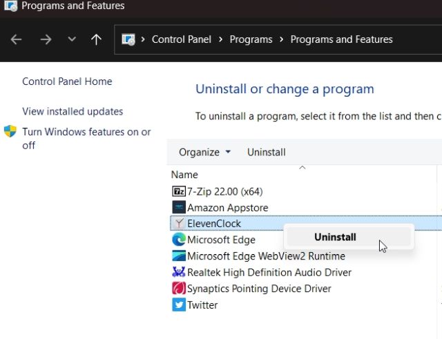Expand the Organize dropdown menu
442x339 pixels.
(x=204, y=152)
